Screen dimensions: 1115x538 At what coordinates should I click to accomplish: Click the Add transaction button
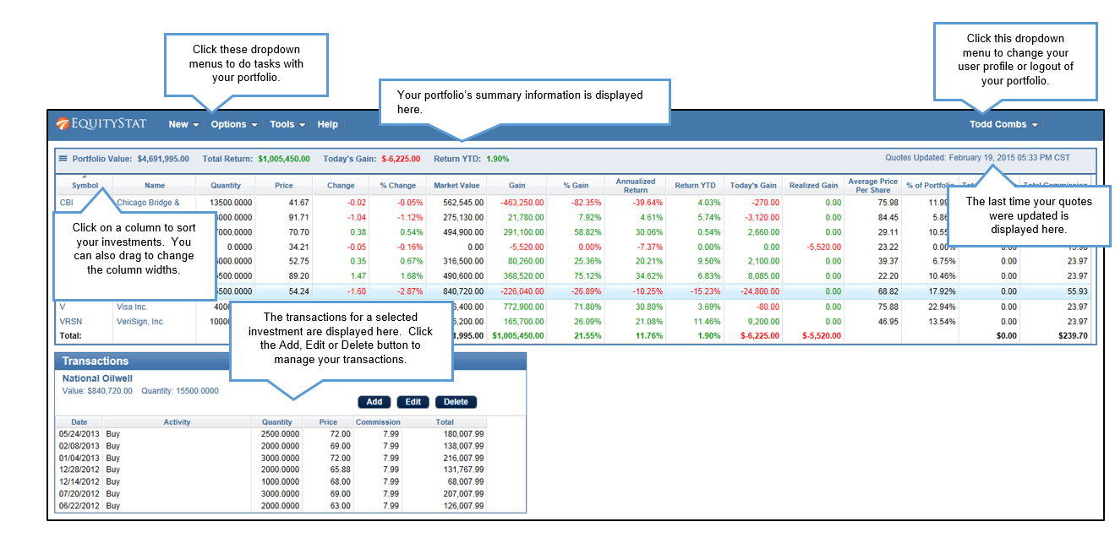[374, 402]
